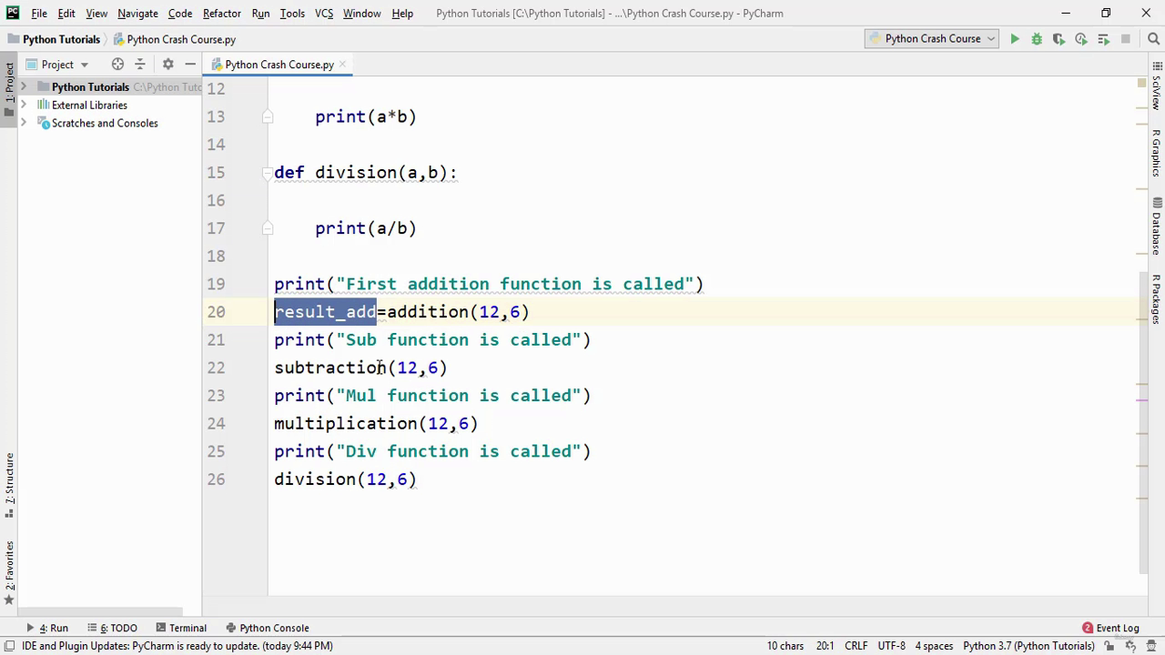
Task: Open the Terminal tool window
Action: [x=181, y=628]
